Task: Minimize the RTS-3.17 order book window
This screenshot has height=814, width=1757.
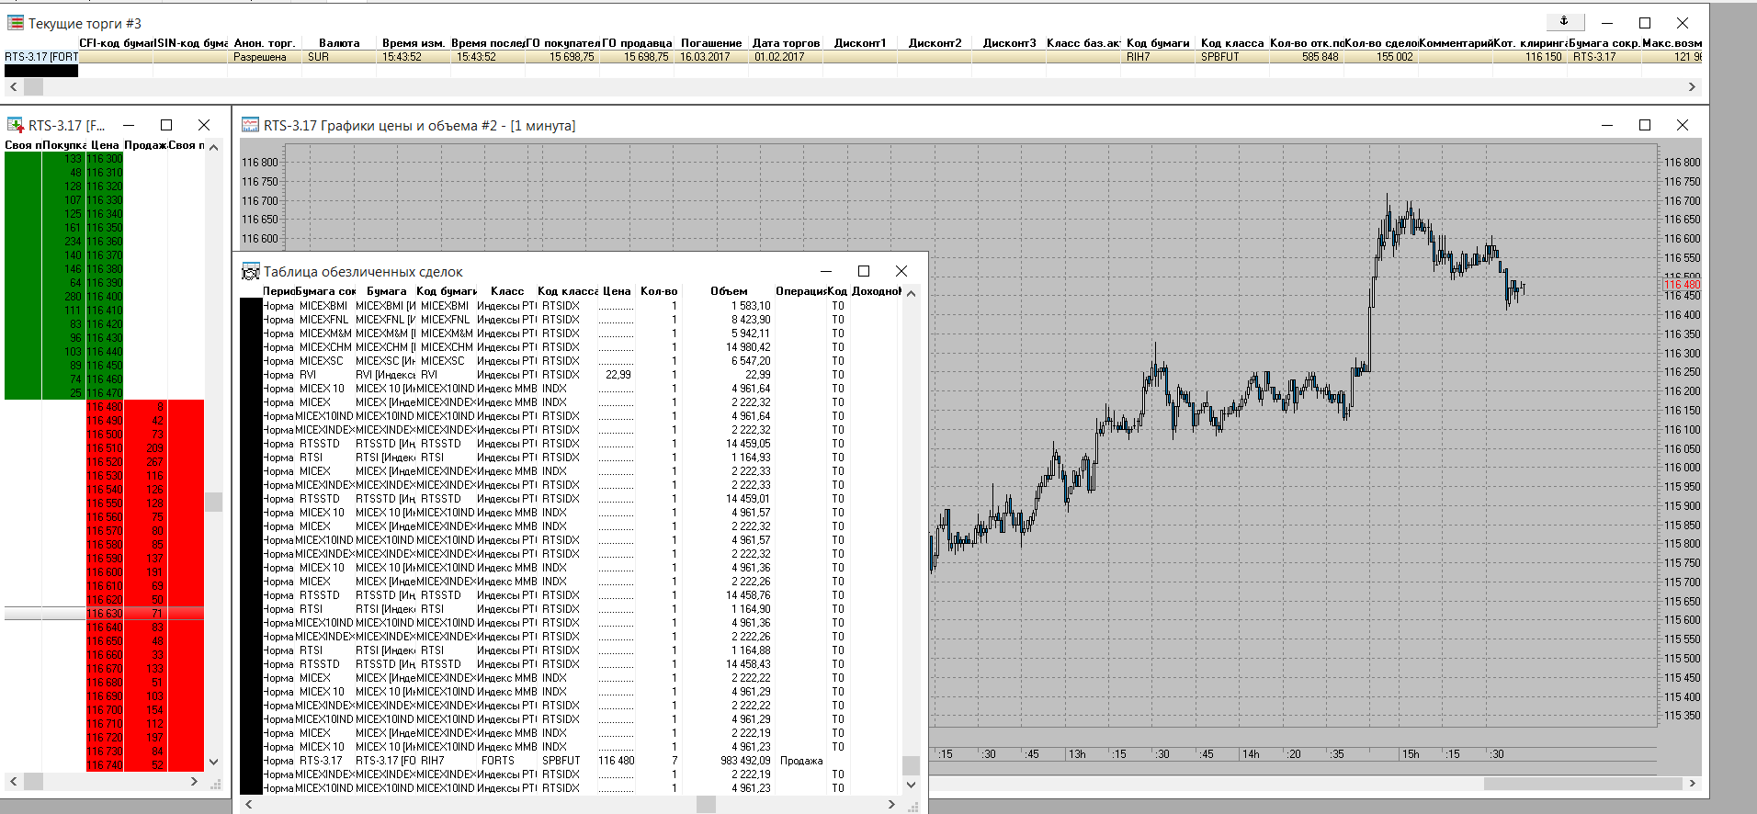Action: [x=129, y=125]
